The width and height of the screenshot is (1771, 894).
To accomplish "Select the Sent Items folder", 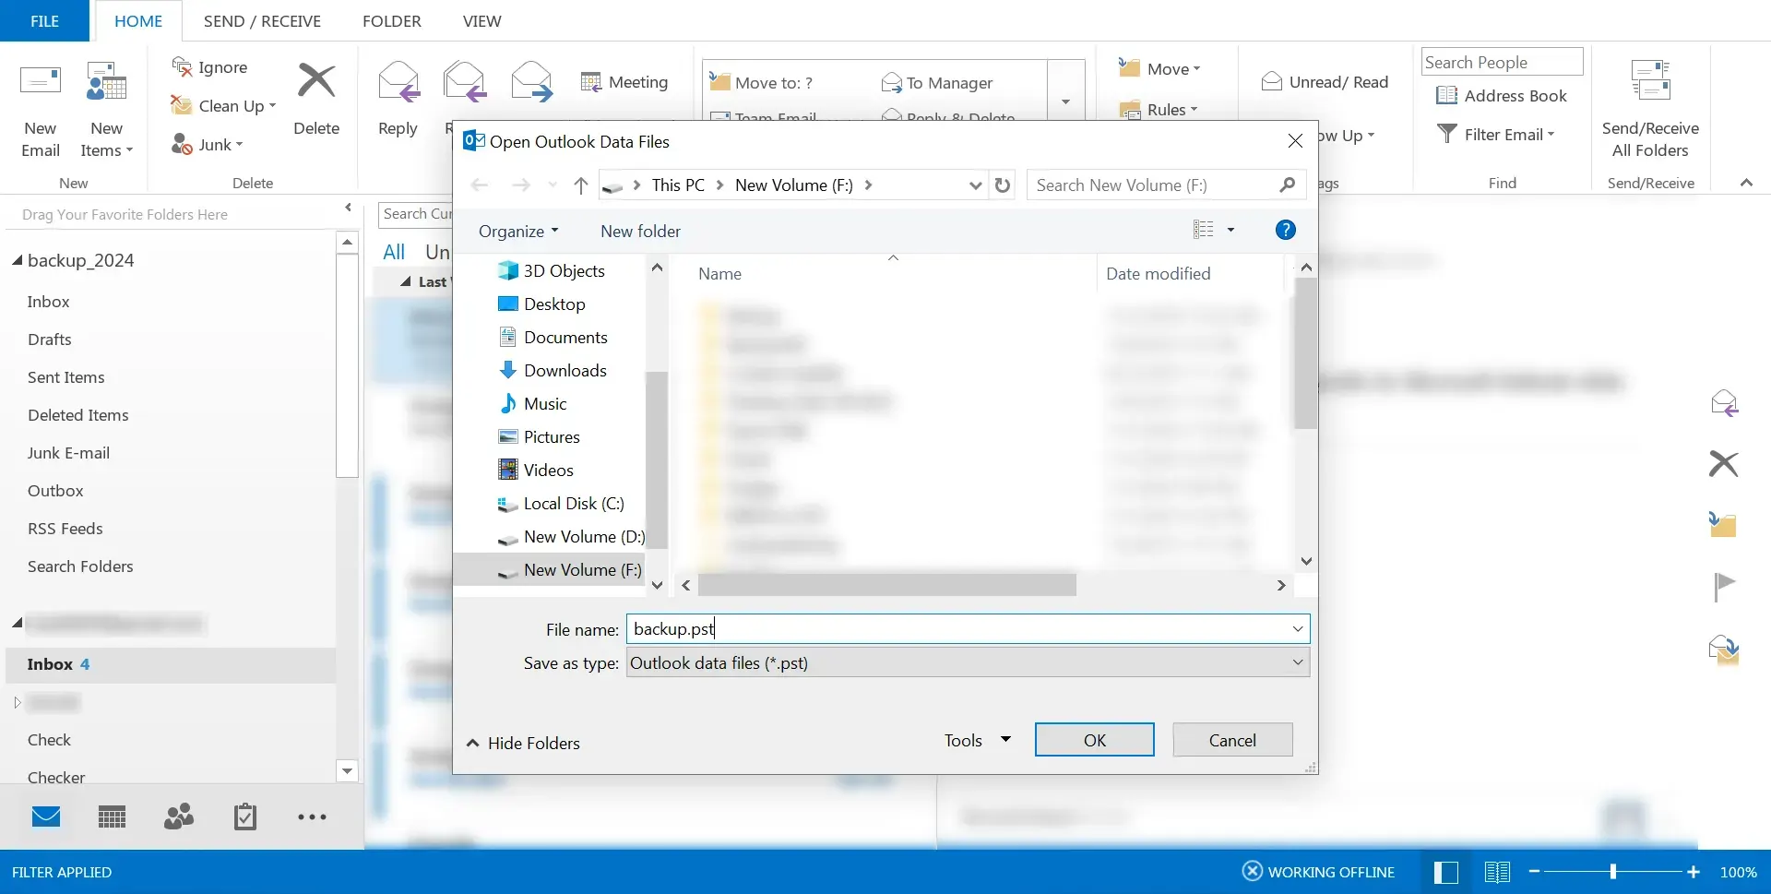I will point(66,377).
